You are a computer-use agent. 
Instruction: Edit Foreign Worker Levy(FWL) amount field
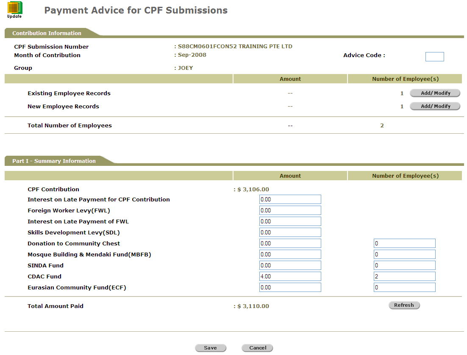290,210
